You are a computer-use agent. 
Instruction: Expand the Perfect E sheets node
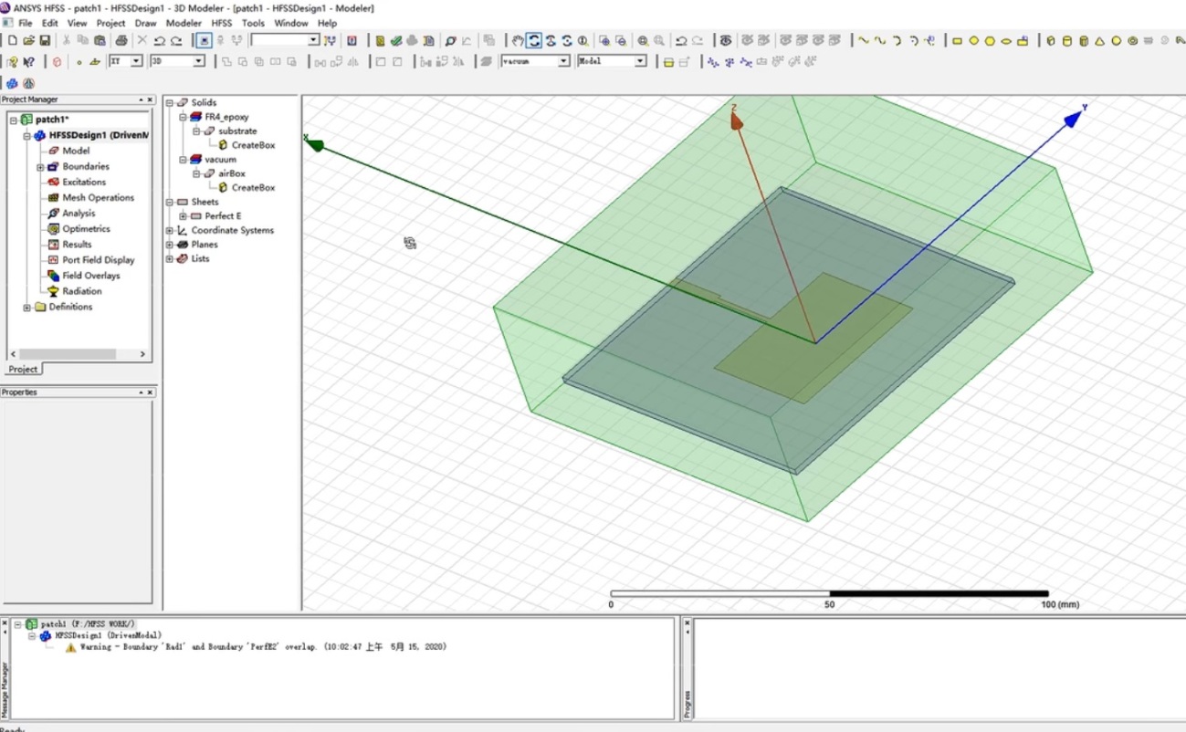[183, 216]
